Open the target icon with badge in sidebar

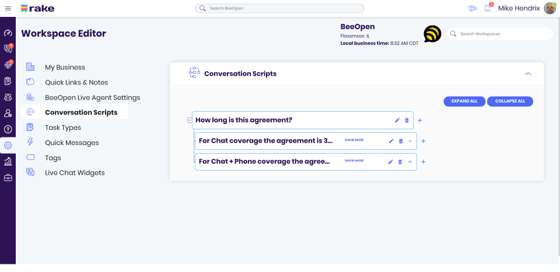(x=8, y=65)
